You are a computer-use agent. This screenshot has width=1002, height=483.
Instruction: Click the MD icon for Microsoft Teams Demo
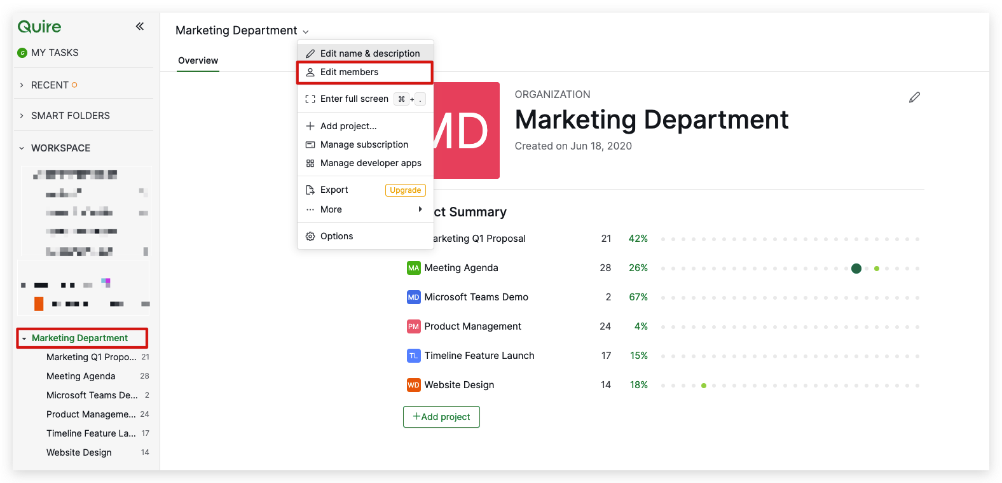tap(413, 297)
